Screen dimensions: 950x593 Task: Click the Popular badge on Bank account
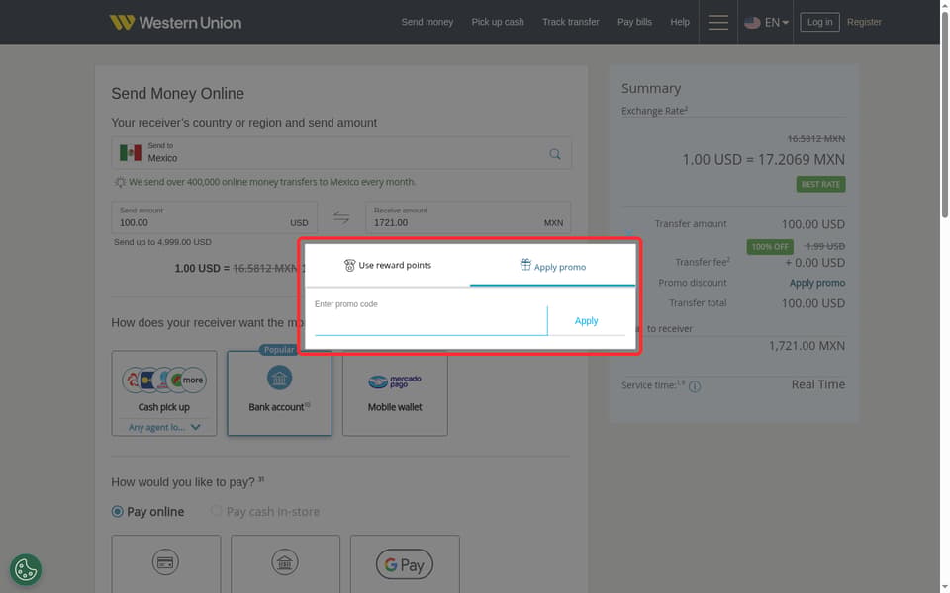point(279,350)
